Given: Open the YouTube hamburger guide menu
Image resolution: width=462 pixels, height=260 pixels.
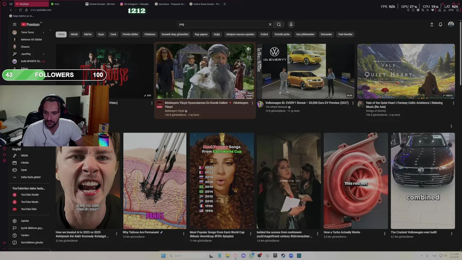Looking at the screenshot, I should pyautogui.click(x=14, y=25).
